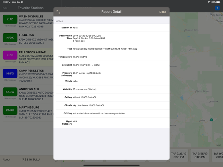Open the MARTINSBURG station row
The width and height of the screenshot is (223, 167).
[27, 112]
